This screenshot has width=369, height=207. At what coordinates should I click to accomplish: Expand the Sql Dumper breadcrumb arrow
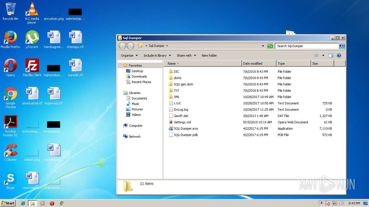click(x=167, y=46)
